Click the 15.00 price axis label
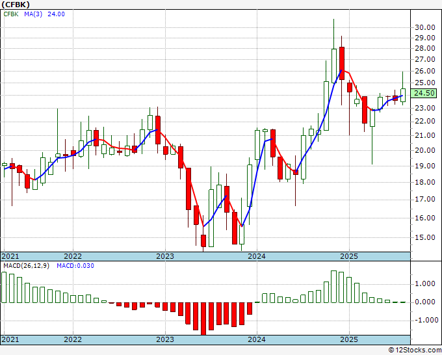The height and width of the screenshot is (355, 442). point(424,237)
